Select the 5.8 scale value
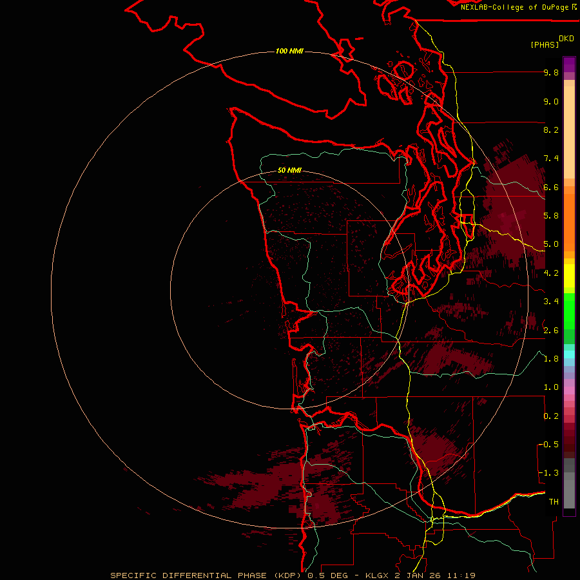This screenshot has width=580, height=580. [551, 216]
